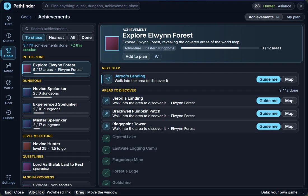Click the global Find anything search field
This screenshot has height=196, width=308.
(x=91, y=6)
